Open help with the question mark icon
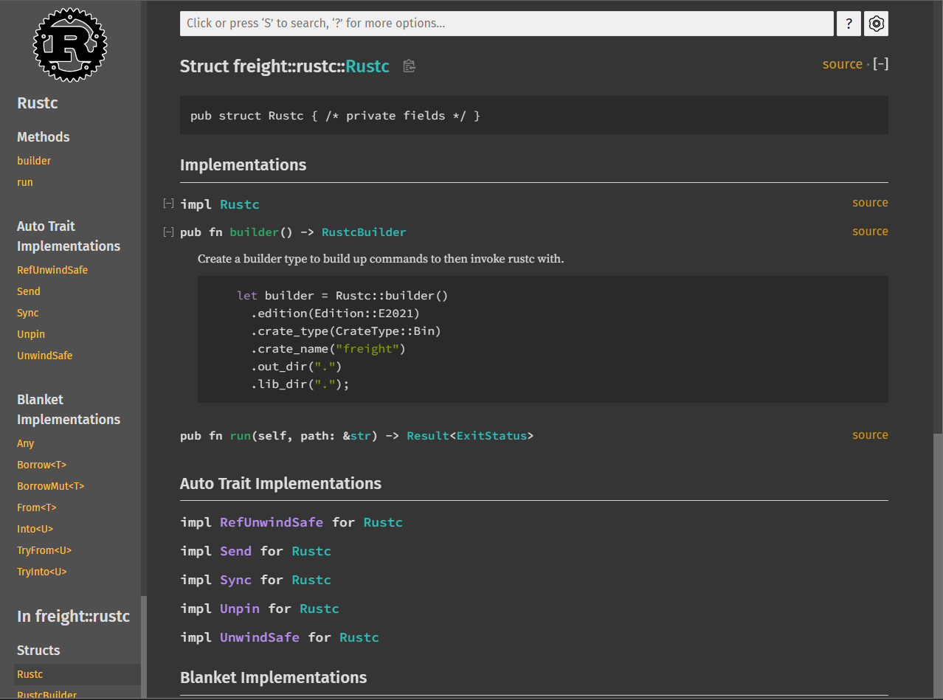Screen dimensions: 943x700 pyautogui.click(x=848, y=23)
